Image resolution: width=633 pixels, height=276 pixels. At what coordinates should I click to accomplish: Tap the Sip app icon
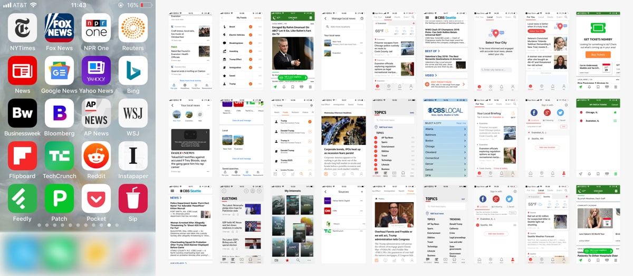coord(133,198)
